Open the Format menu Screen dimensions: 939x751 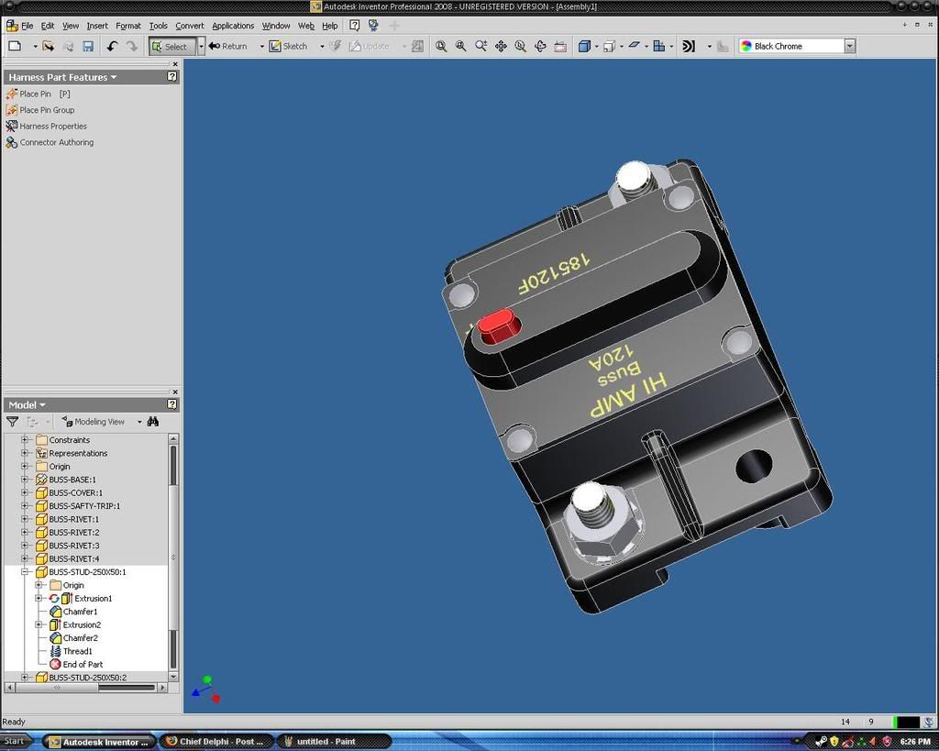coord(128,26)
